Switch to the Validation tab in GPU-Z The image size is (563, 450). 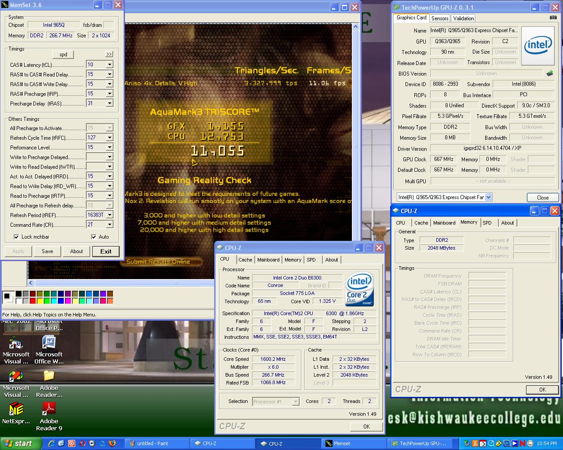pyautogui.click(x=464, y=18)
